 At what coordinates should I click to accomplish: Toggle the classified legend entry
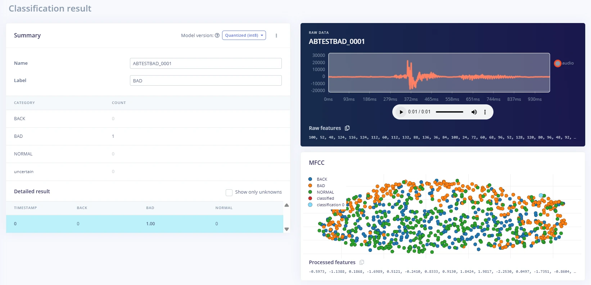321,198
